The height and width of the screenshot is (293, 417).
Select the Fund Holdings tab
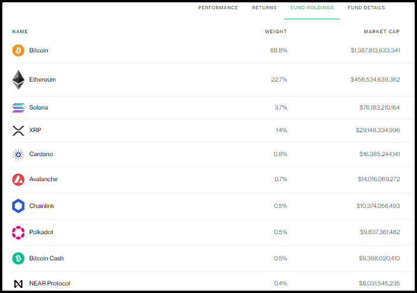tap(312, 8)
